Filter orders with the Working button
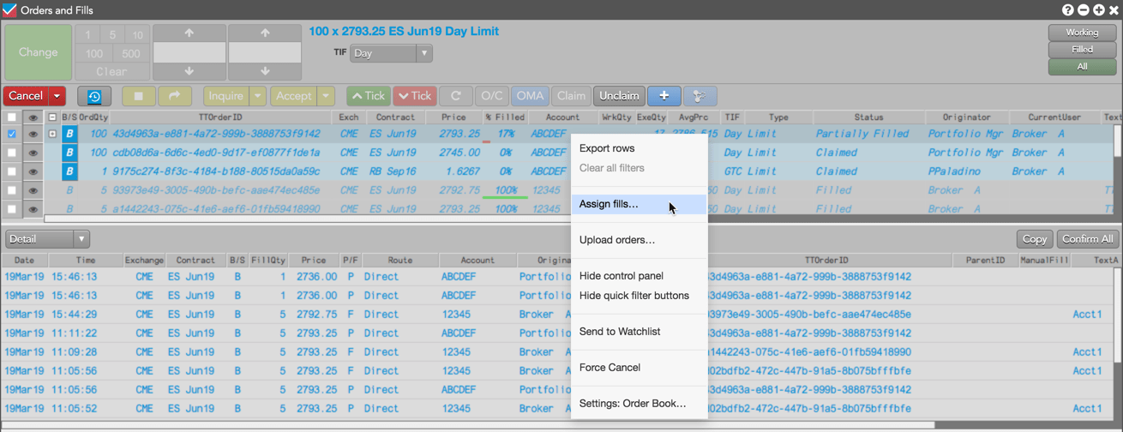Screen dimensions: 1123x432 1082,33
